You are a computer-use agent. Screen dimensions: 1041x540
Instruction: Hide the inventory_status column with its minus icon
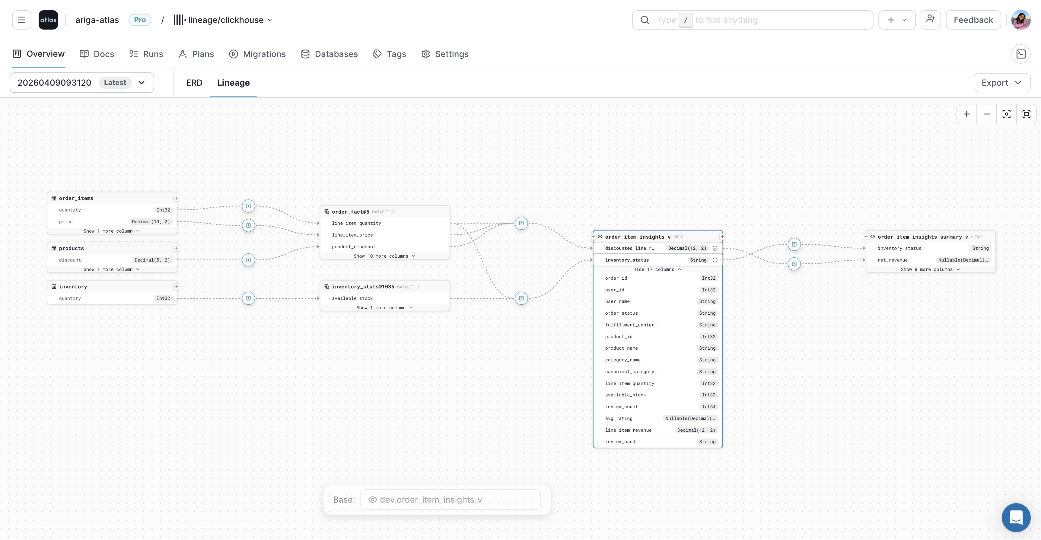[715, 260]
